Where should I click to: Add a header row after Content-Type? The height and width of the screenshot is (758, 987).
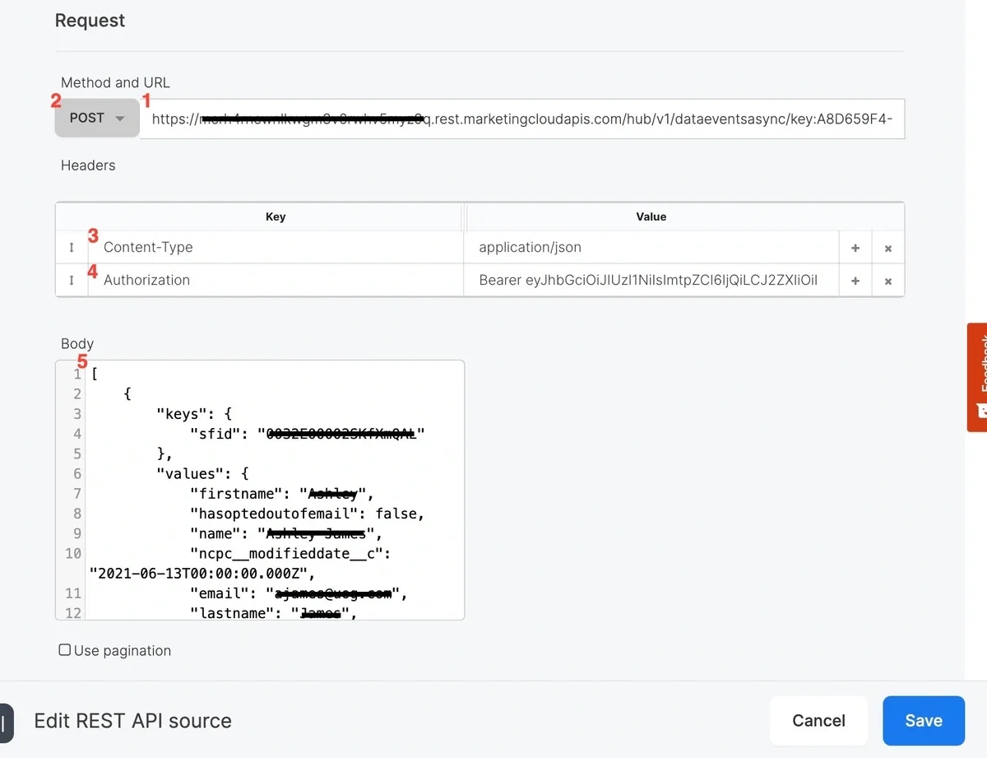(x=855, y=248)
